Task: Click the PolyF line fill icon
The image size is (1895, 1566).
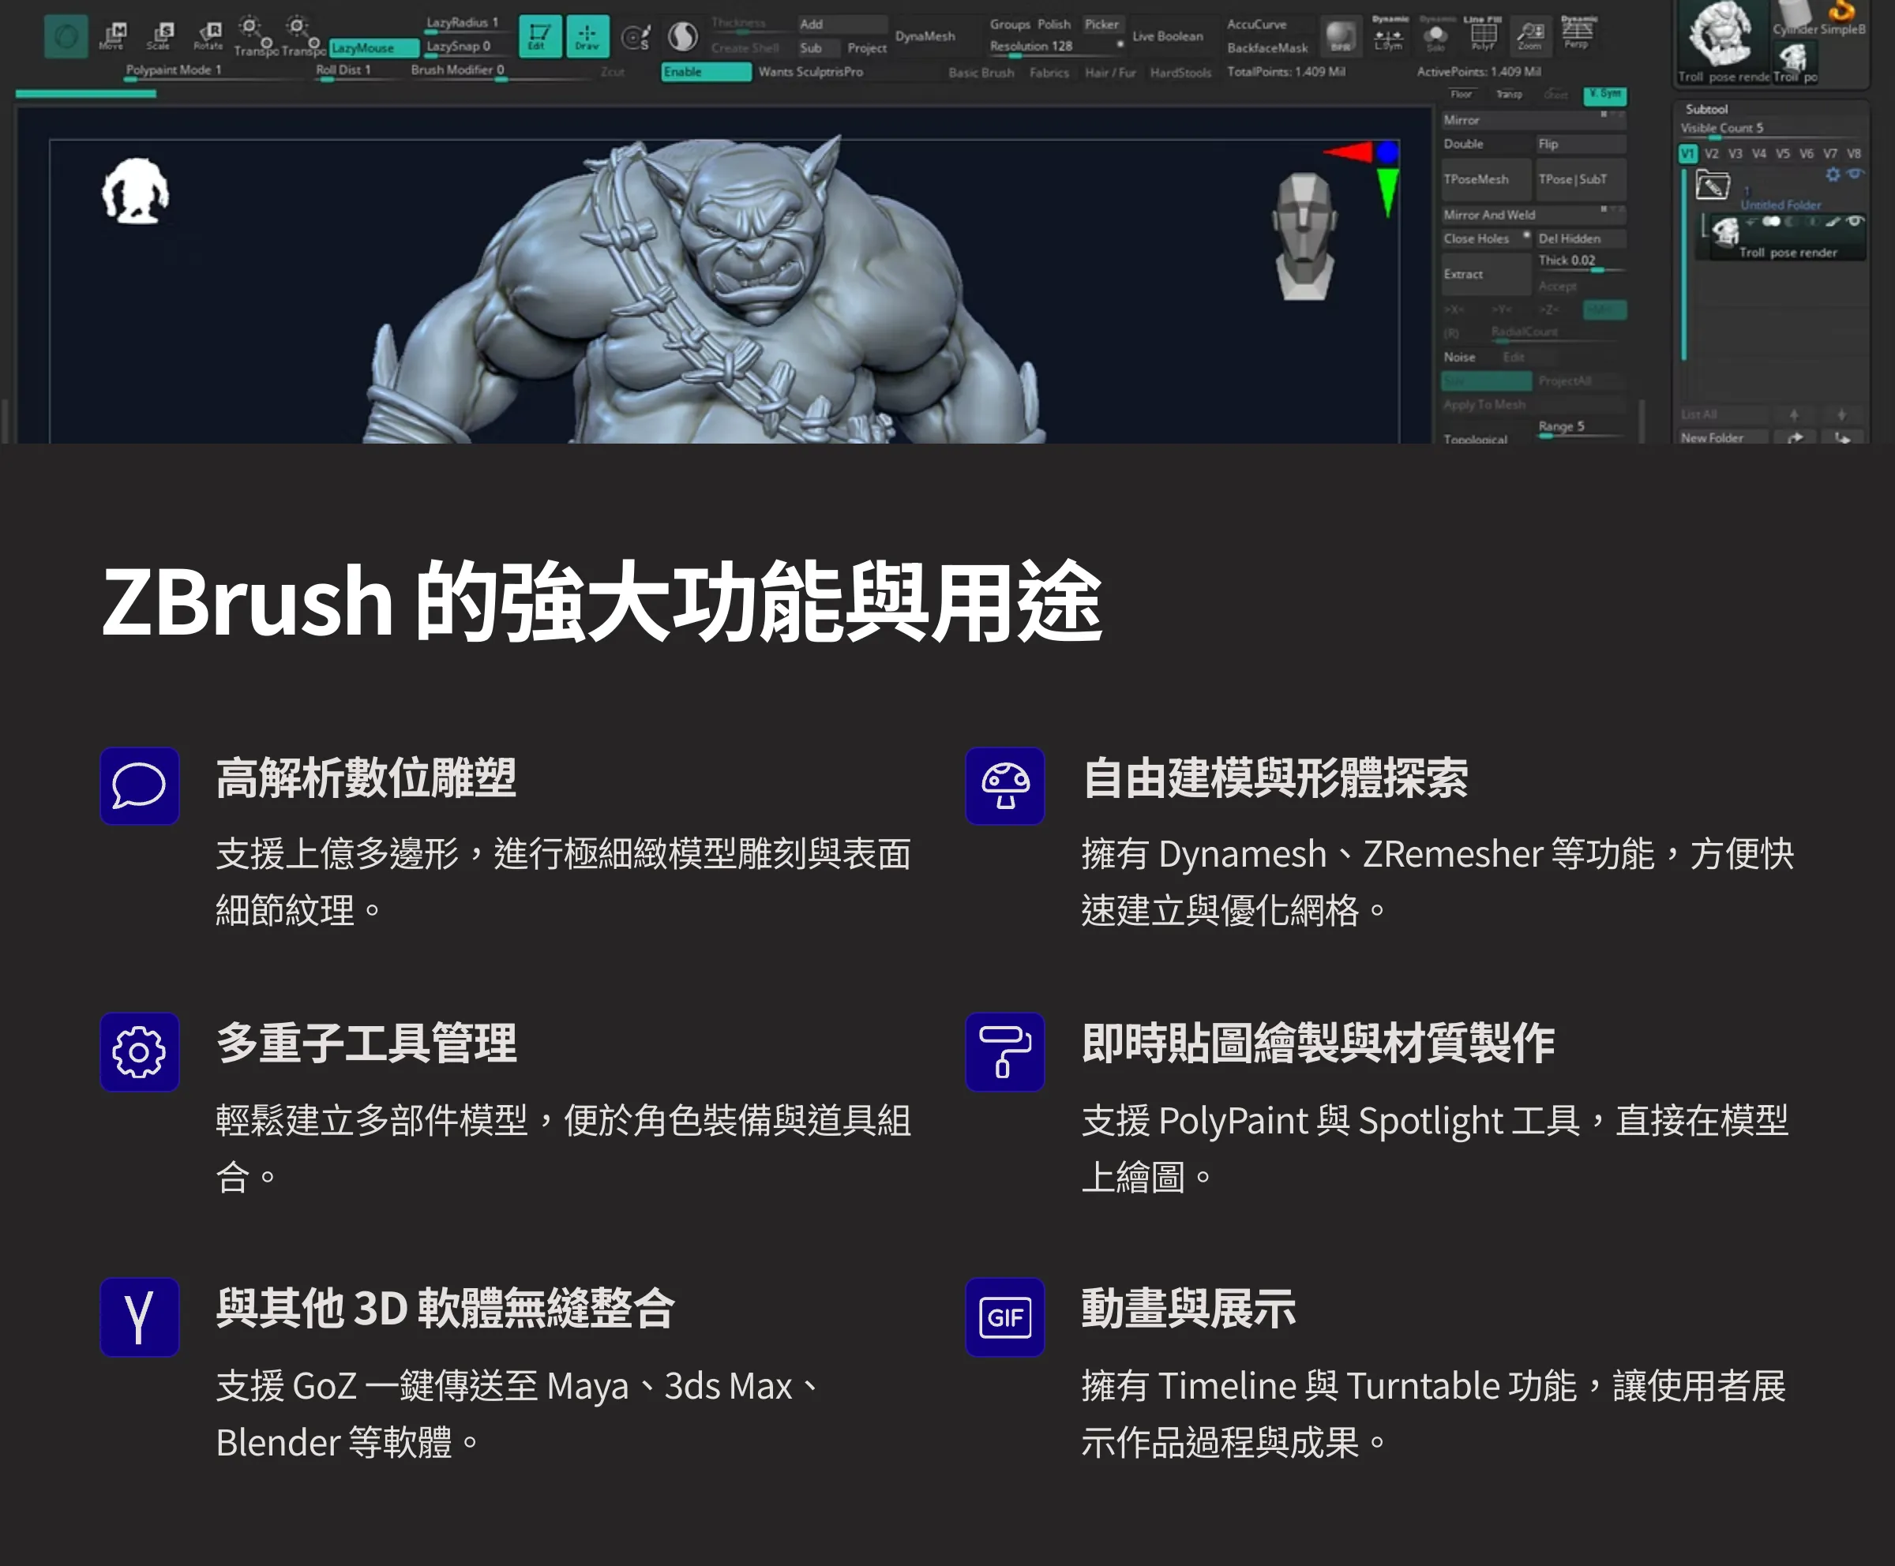Action: 1483,34
